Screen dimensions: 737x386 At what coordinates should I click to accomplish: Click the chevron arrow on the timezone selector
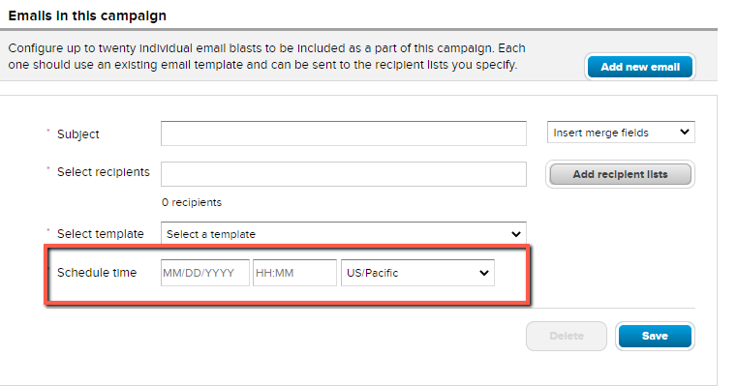pos(484,273)
